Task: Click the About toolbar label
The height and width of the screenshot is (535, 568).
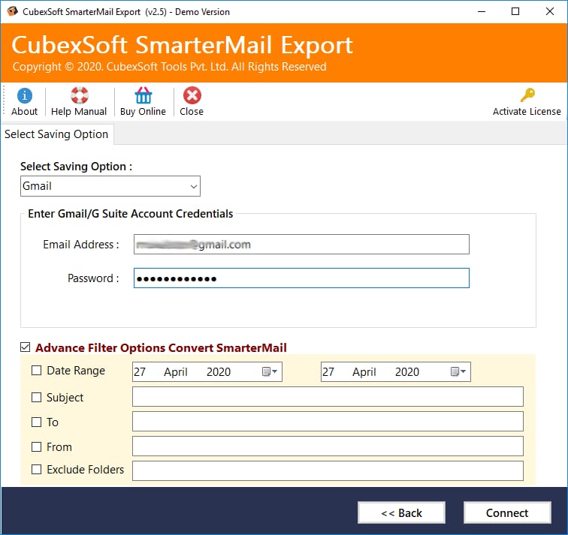Action: [24, 111]
